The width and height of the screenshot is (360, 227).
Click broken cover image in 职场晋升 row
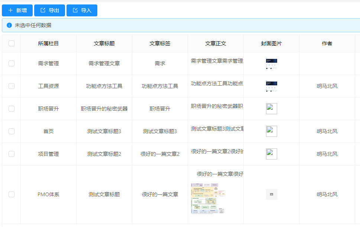(271, 109)
